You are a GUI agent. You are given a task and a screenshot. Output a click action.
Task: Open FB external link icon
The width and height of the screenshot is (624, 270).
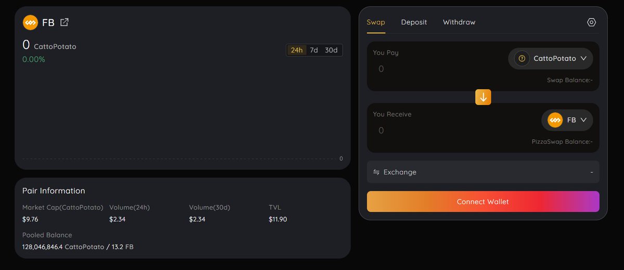64,22
